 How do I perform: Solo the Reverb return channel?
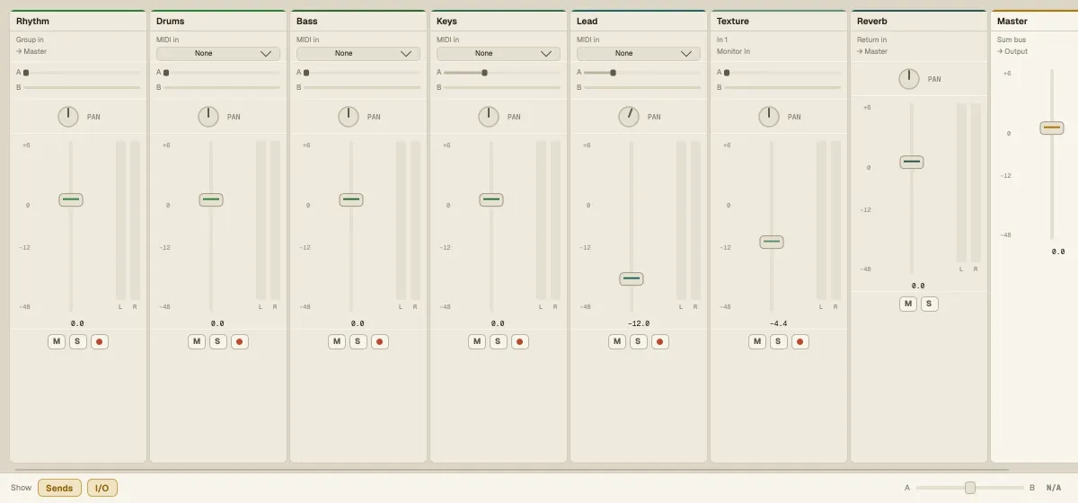tap(930, 304)
